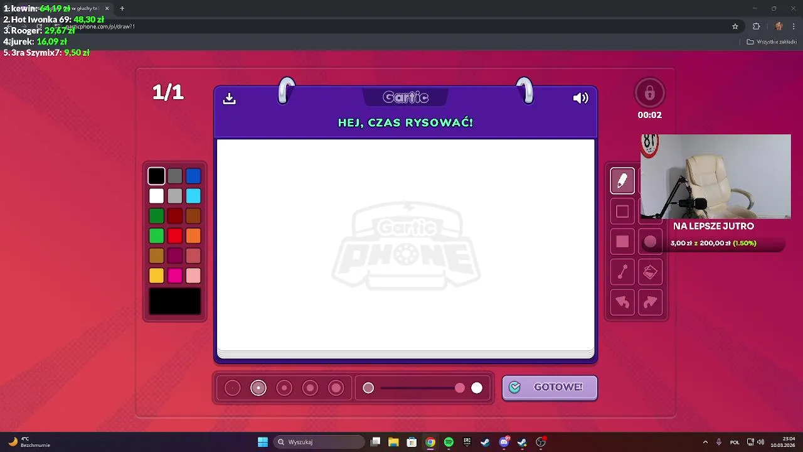Switch to Chrome on the taskbar
The height and width of the screenshot is (452, 803).
pyautogui.click(x=430, y=442)
